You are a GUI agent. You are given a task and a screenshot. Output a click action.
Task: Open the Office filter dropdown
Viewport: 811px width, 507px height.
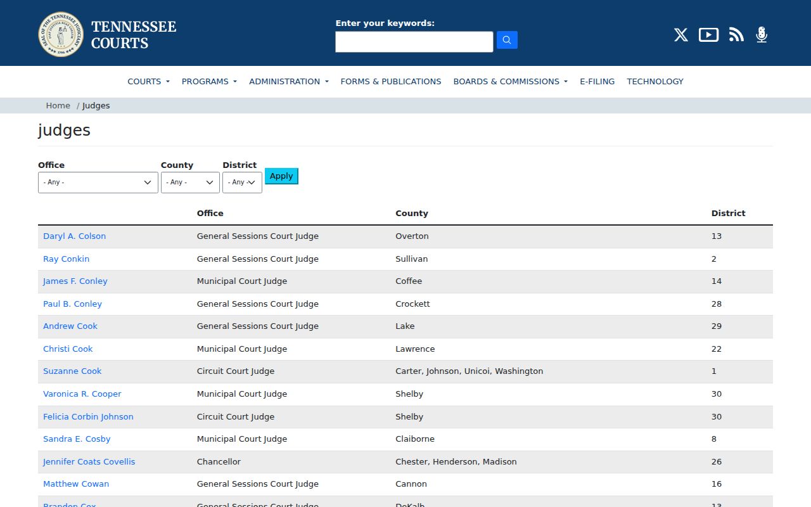(x=98, y=183)
